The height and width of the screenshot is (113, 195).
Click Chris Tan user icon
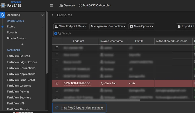pyautogui.click(x=102, y=83)
